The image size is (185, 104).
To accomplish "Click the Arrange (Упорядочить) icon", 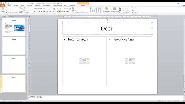I will (x=107, y=9).
